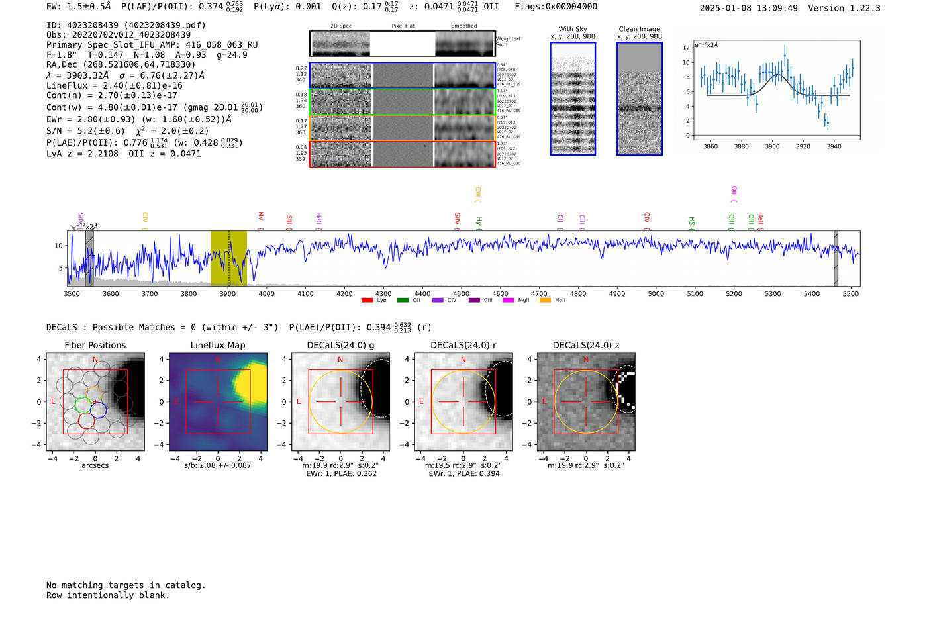Click 'Row intentionally blank.' text
Screen dimensions: 927x631
pos(108,595)
